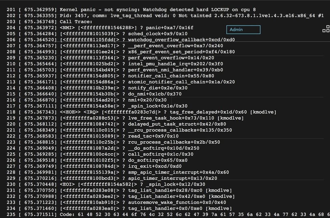Viewport: 330px width, 218px height.
Task: Select the autoremove_wake_function entry
Action: (x=177, y=202)
